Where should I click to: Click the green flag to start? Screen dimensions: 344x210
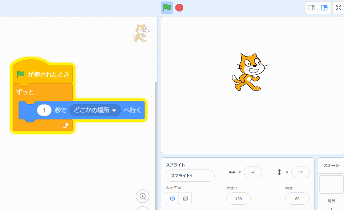tap(167, 8)
